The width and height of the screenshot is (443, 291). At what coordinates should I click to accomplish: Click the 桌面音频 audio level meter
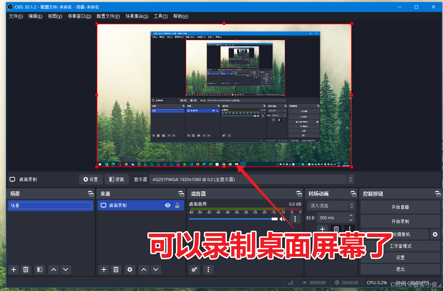coord(245,209)
